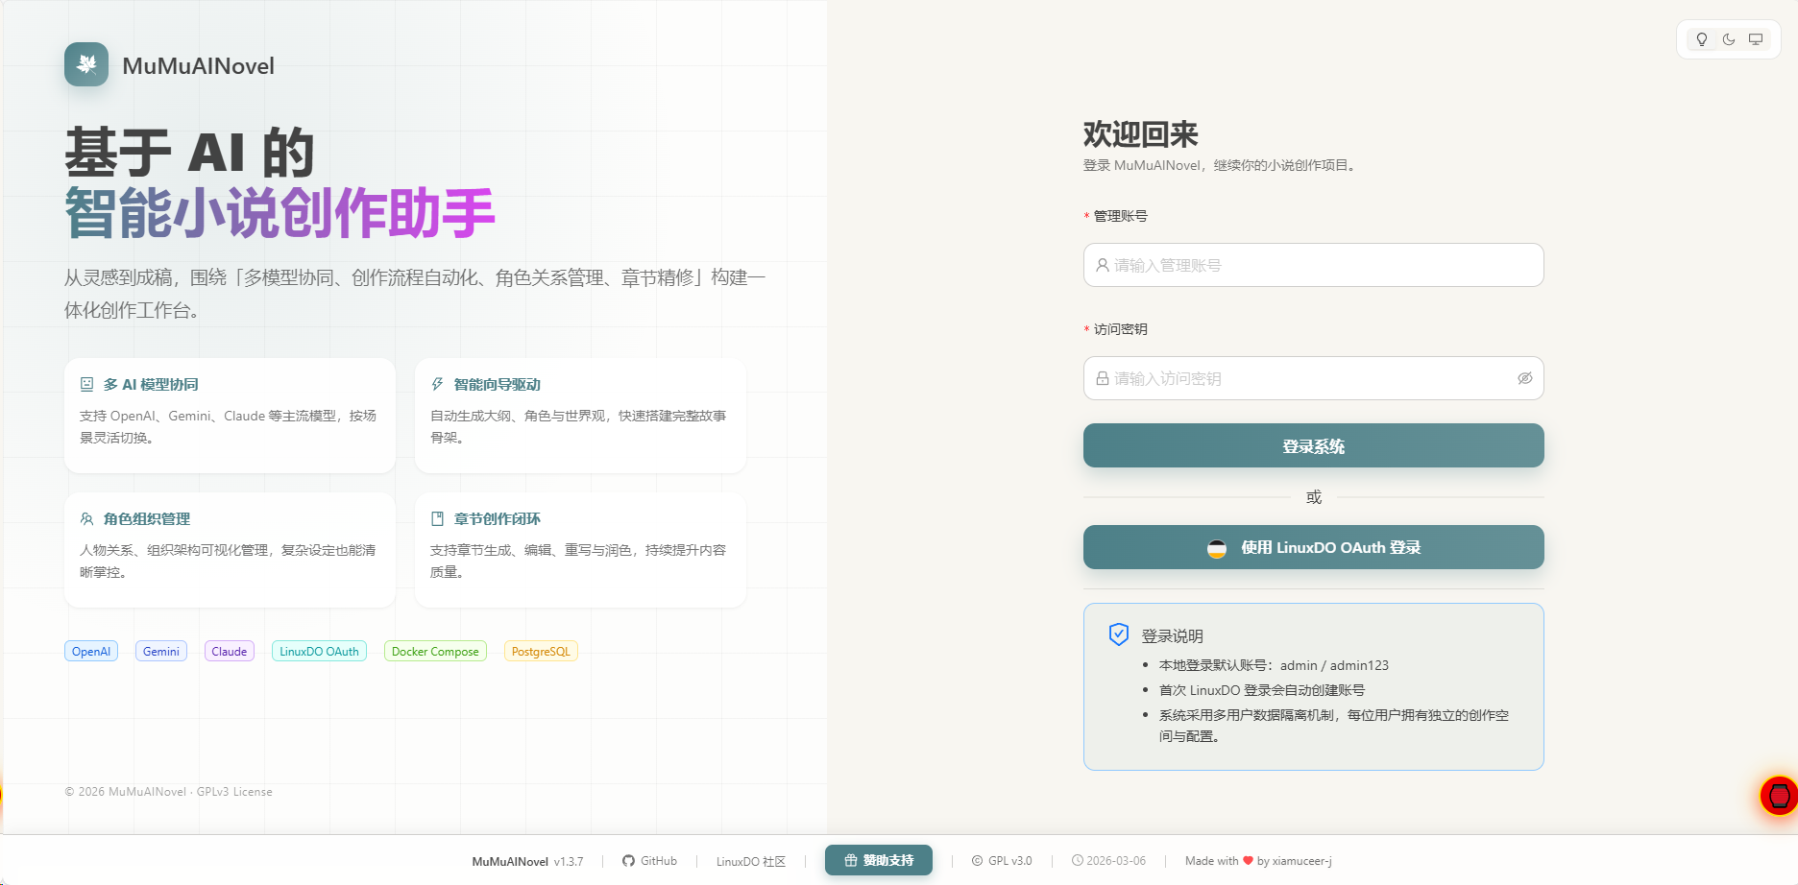1798x885 pixels.
Task: Open the GPL v3.0 license link
Action: pos(1002,861)
